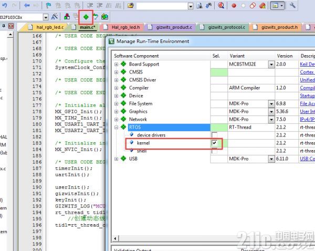Switch to gizwits_product.c tab
315x251 pixels.
click(171, 27)
